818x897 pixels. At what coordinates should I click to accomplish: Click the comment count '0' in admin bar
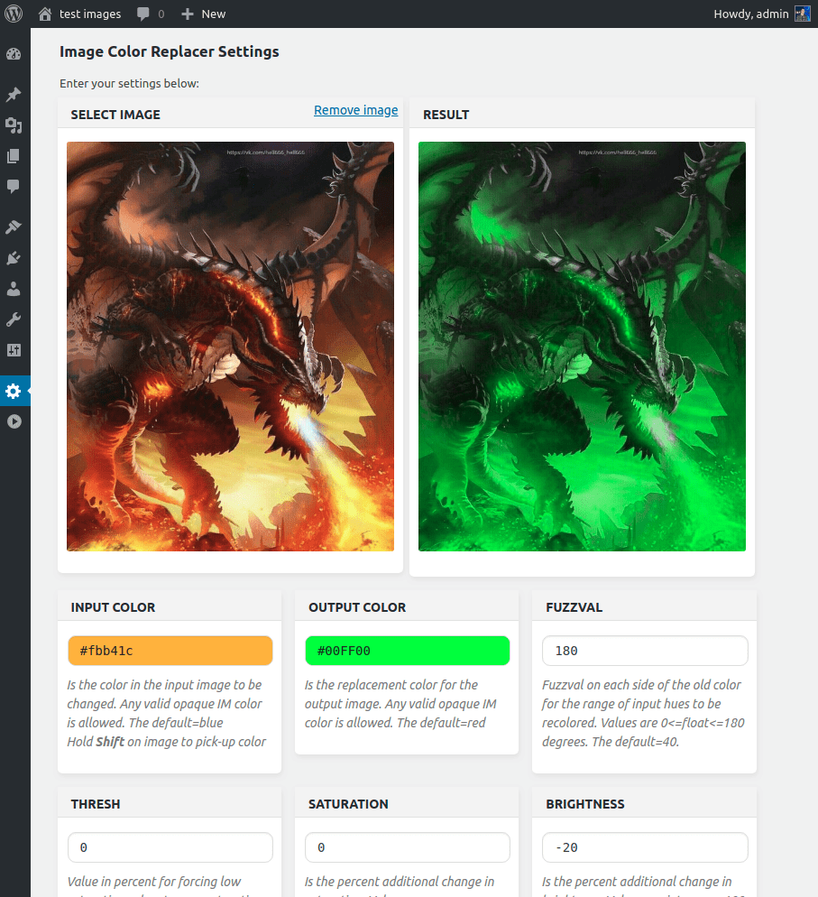tap(161, 14)
